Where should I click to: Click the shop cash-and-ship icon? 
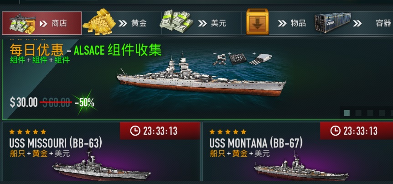point(22,24)
